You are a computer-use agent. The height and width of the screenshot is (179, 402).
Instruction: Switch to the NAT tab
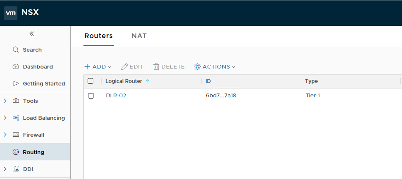pos(139,36)
